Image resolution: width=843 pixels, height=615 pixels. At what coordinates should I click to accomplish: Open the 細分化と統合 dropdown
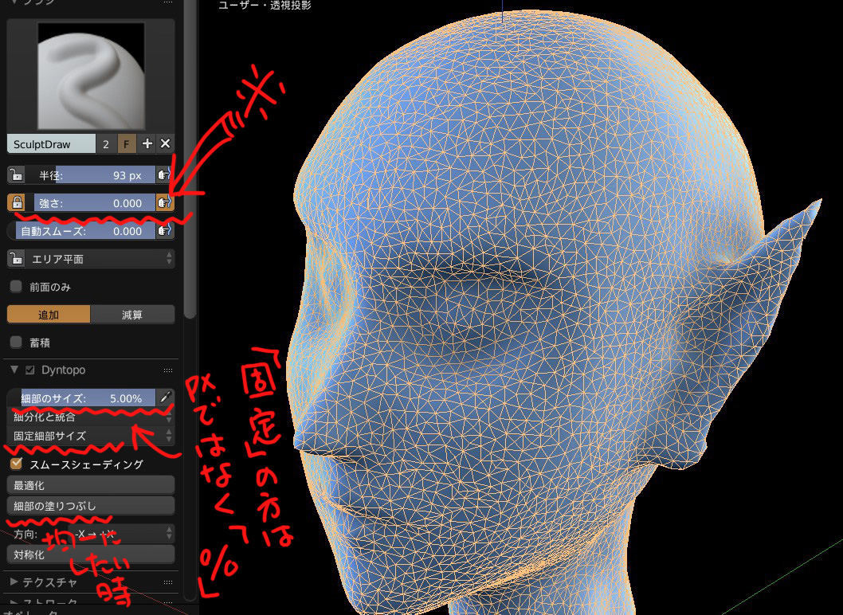[x=91, y=417]
